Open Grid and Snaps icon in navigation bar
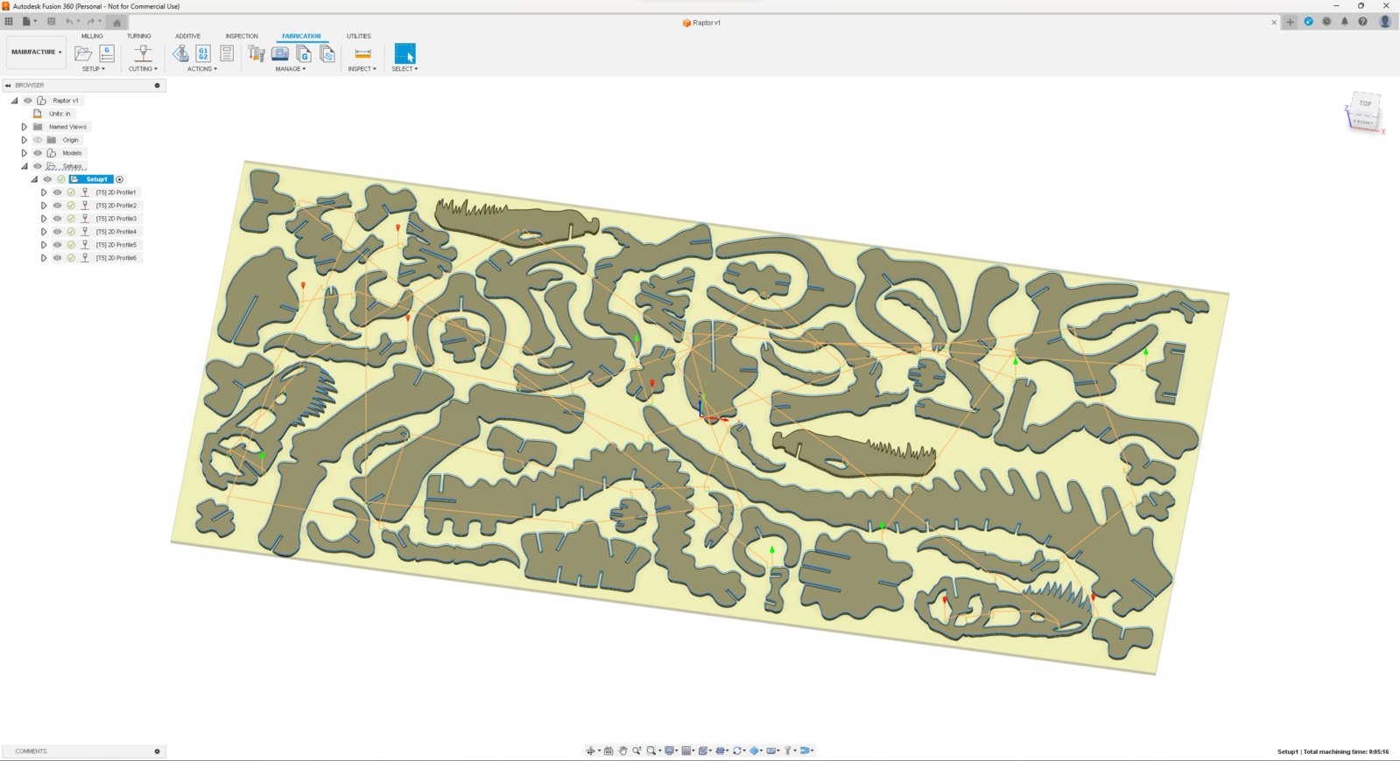The width and height of the screenshot is (1400, 761). pos(686,751)
